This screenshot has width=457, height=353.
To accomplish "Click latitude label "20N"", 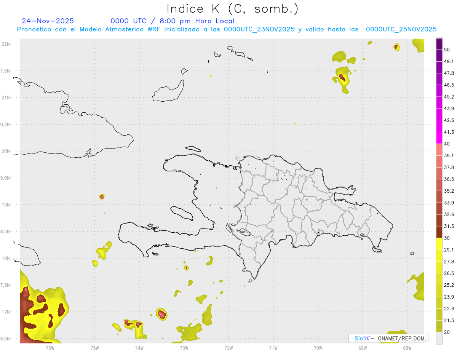I will [x=6, y=151].
